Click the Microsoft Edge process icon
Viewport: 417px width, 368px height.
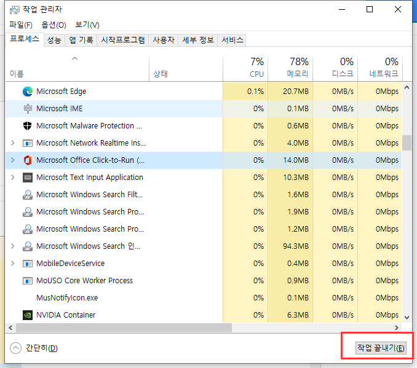tap(28, 92)
